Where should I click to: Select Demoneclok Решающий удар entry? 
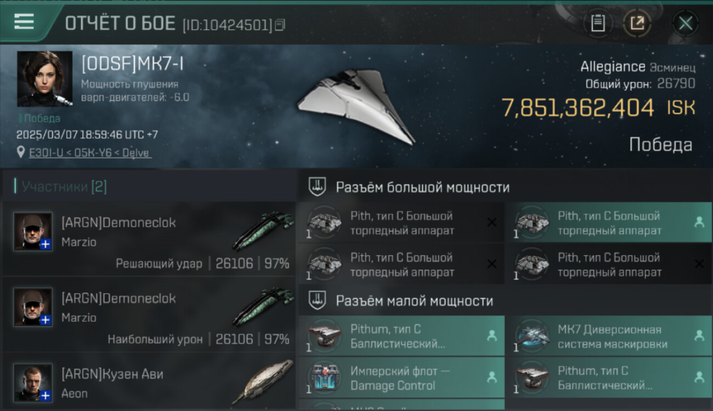149,239
